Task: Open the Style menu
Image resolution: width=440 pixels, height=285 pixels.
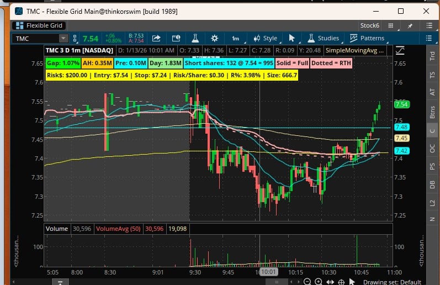Action: pyautogui.click(x=265, y=38)
